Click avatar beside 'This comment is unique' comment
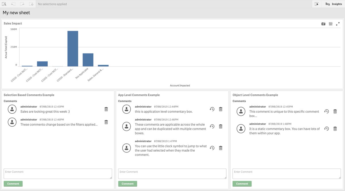Viewport: 345px width, 191px height. coord(241,111)
